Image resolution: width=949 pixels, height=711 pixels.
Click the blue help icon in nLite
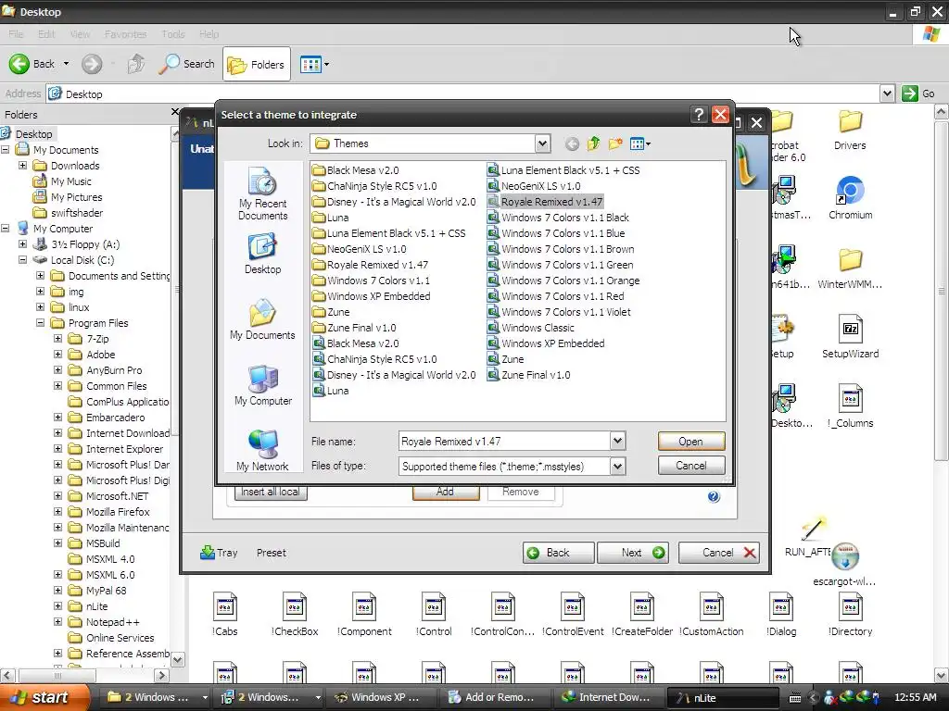click(714, 496)
